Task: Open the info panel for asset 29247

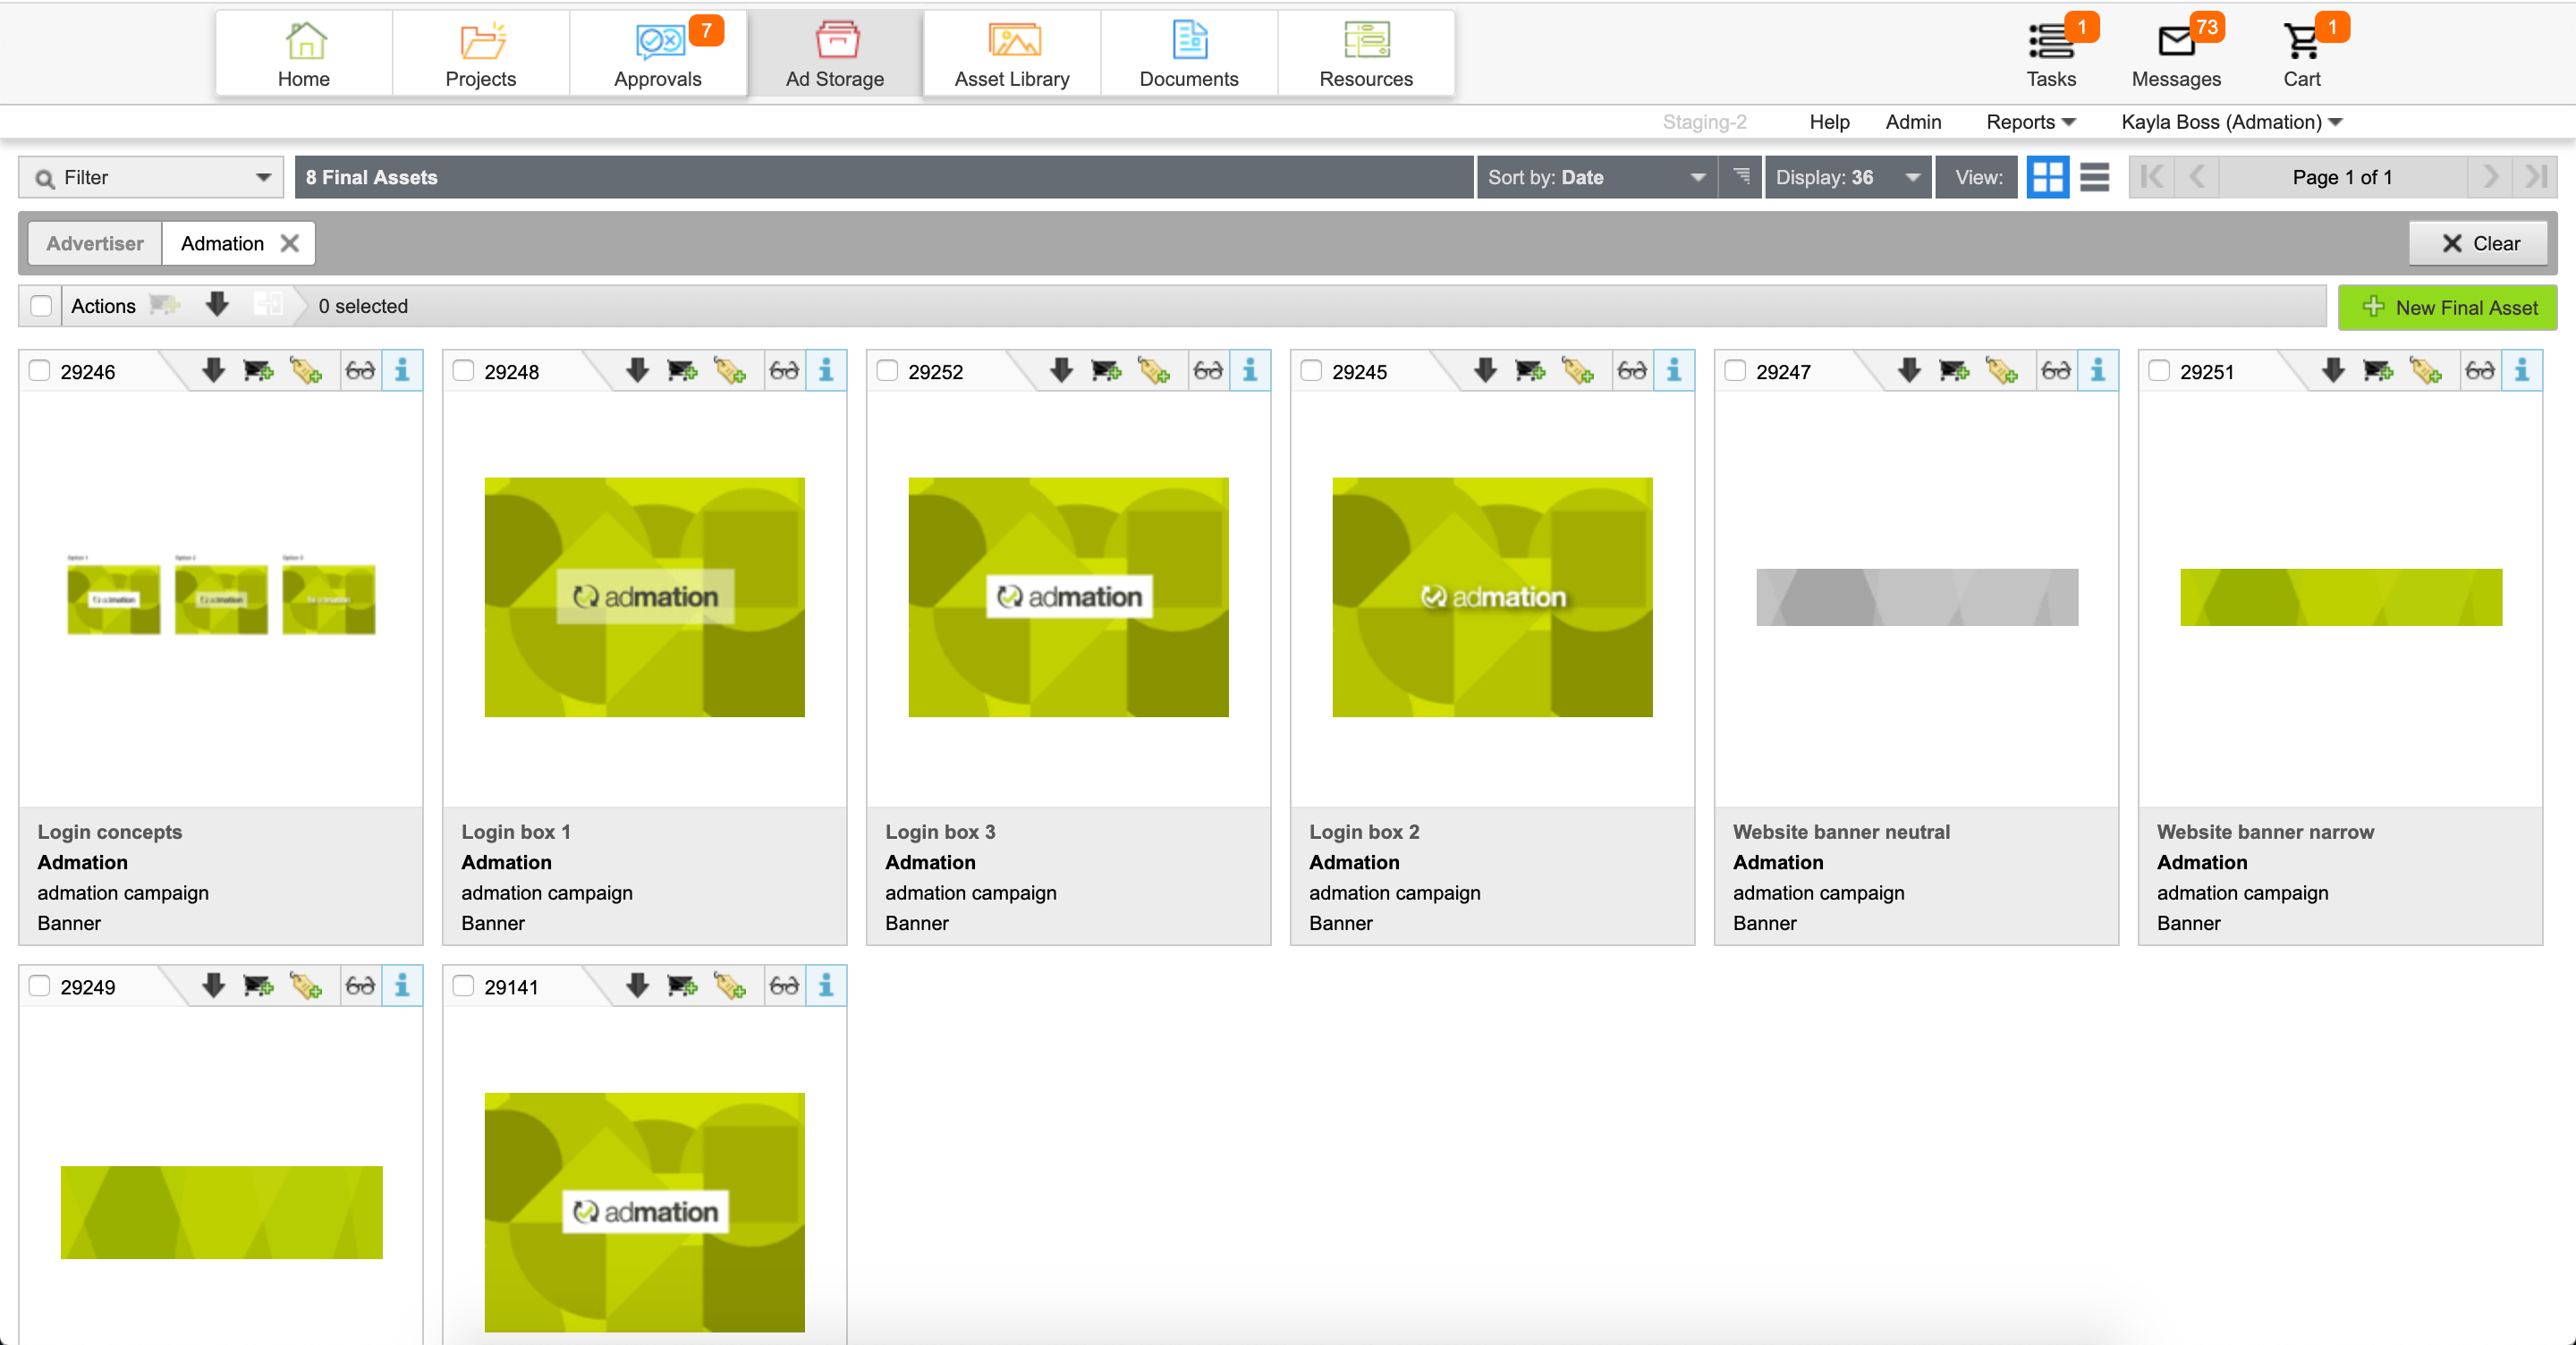Action: (2097, 371)
